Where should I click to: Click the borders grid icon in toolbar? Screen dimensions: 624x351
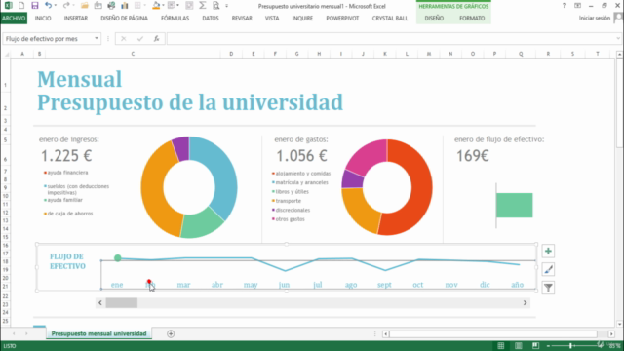click(x=137, y=6)
